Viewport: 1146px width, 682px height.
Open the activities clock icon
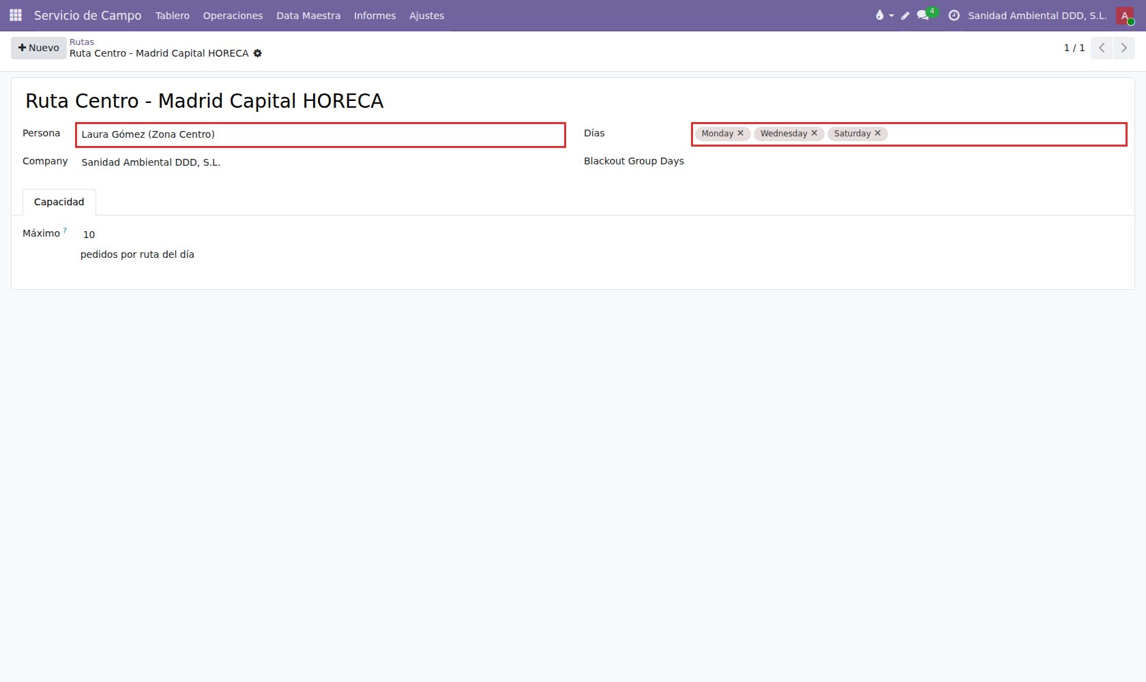[x=954, y=15]
